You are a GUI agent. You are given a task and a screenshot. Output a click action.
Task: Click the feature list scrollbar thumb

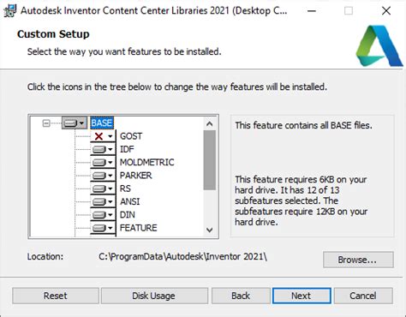coord(210,160)
